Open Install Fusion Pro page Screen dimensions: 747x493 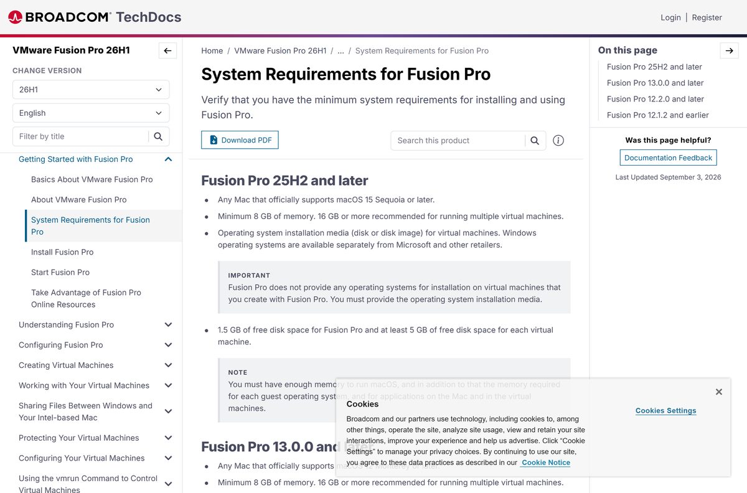62,252
